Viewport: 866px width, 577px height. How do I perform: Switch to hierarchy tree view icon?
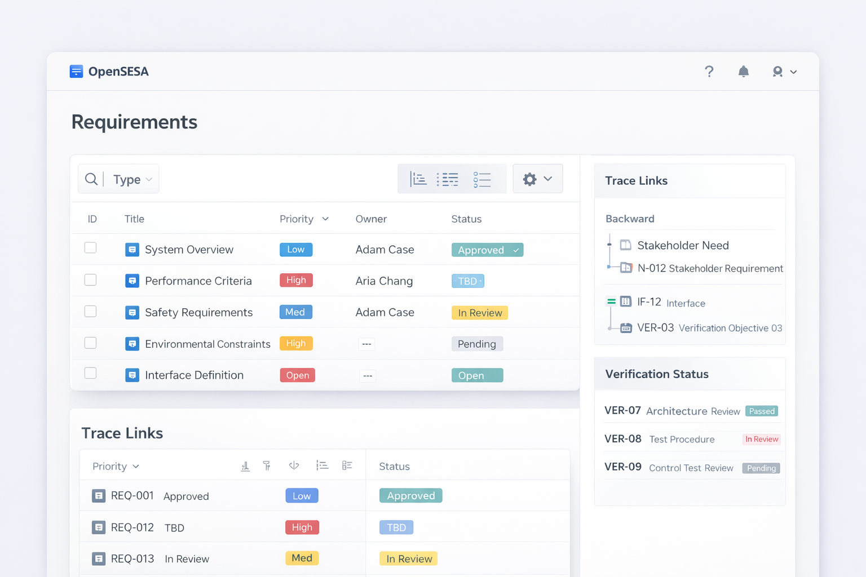click(x=418, y=179)
